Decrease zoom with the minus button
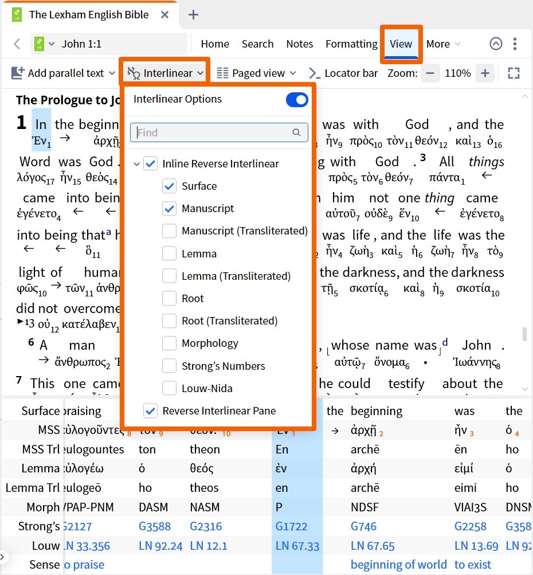The image size is (533, 575). pos(430,73)
